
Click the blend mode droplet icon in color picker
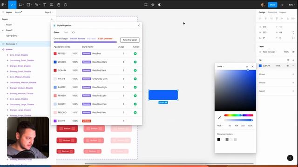pyautogui.click(x=247, y=66)
